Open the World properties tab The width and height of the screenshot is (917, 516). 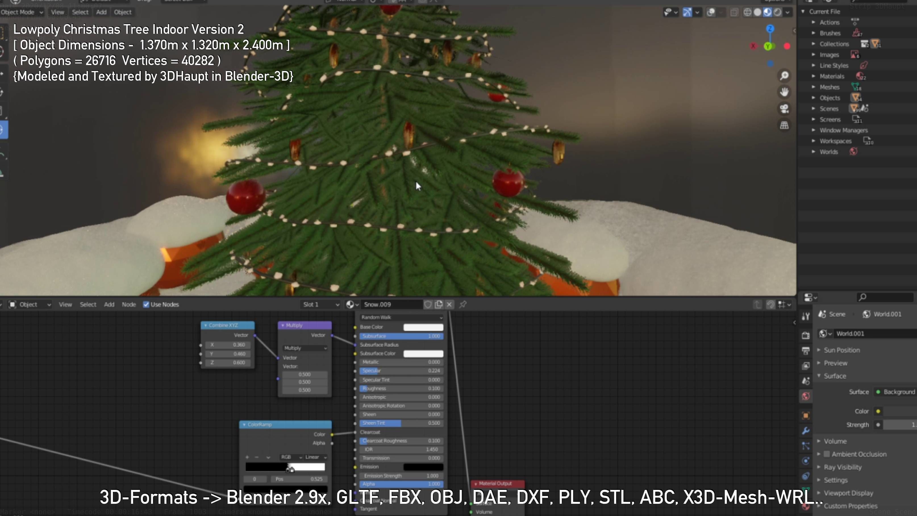(x=806, y=396)
